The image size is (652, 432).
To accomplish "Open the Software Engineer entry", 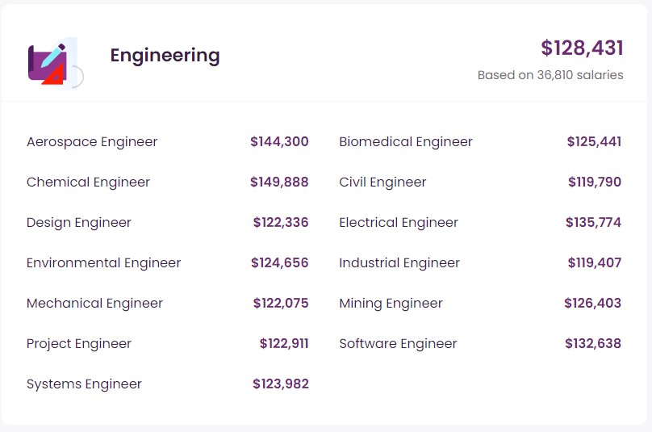I will [x=398, y=344].
